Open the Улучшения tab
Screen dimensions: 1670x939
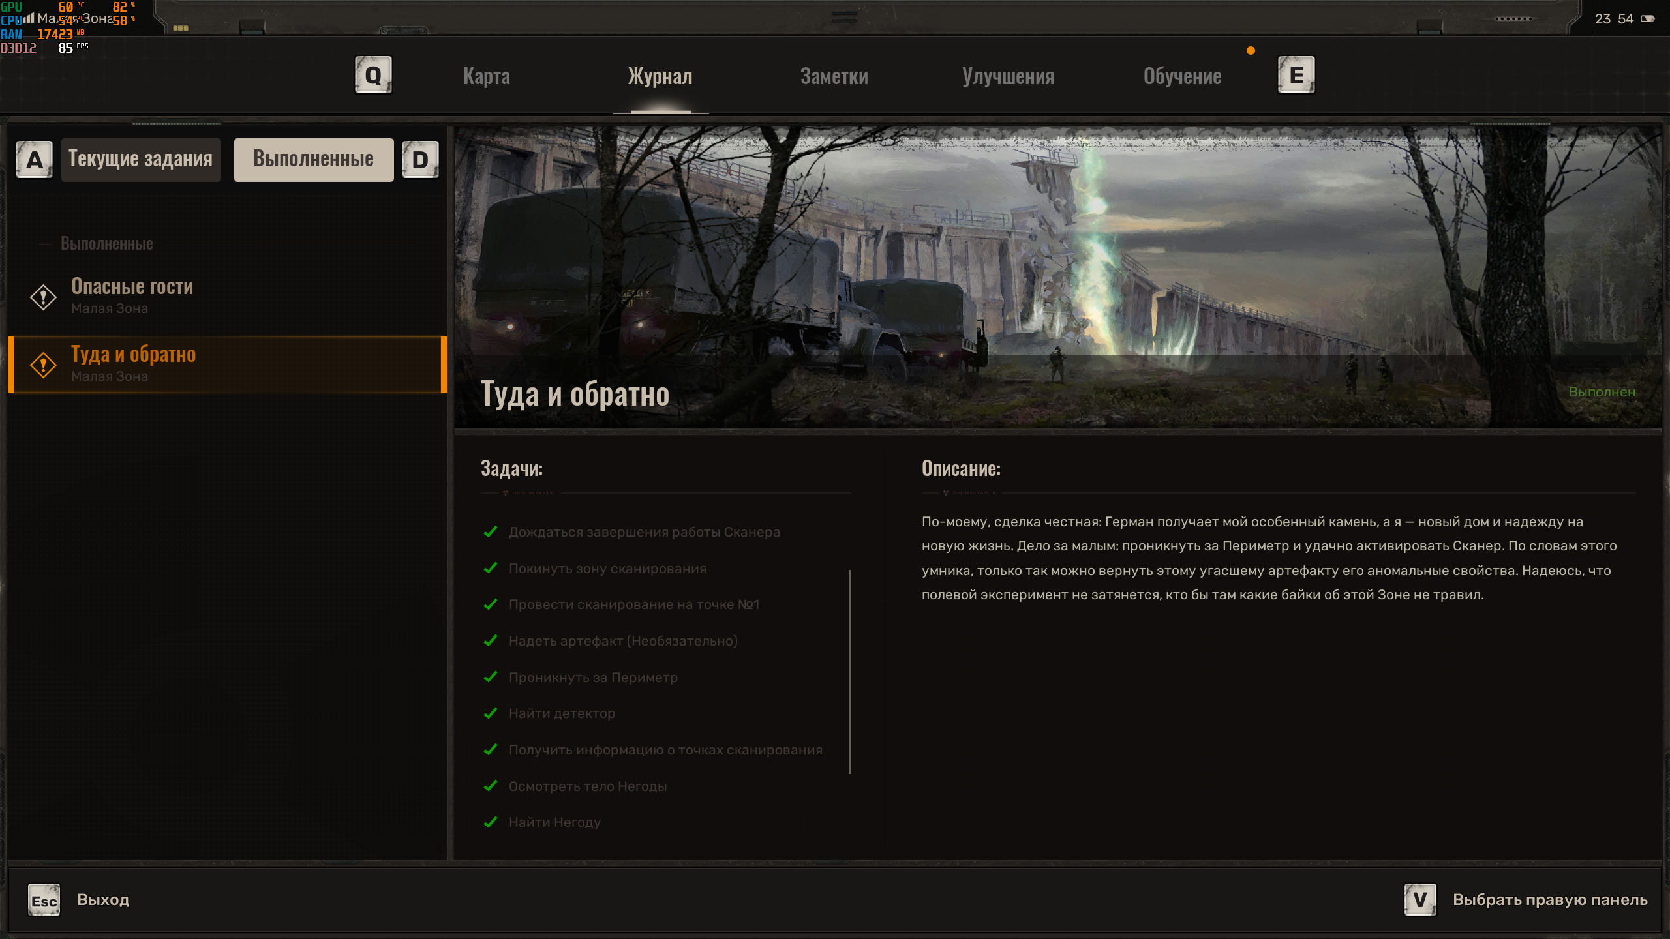(1008, 76)
